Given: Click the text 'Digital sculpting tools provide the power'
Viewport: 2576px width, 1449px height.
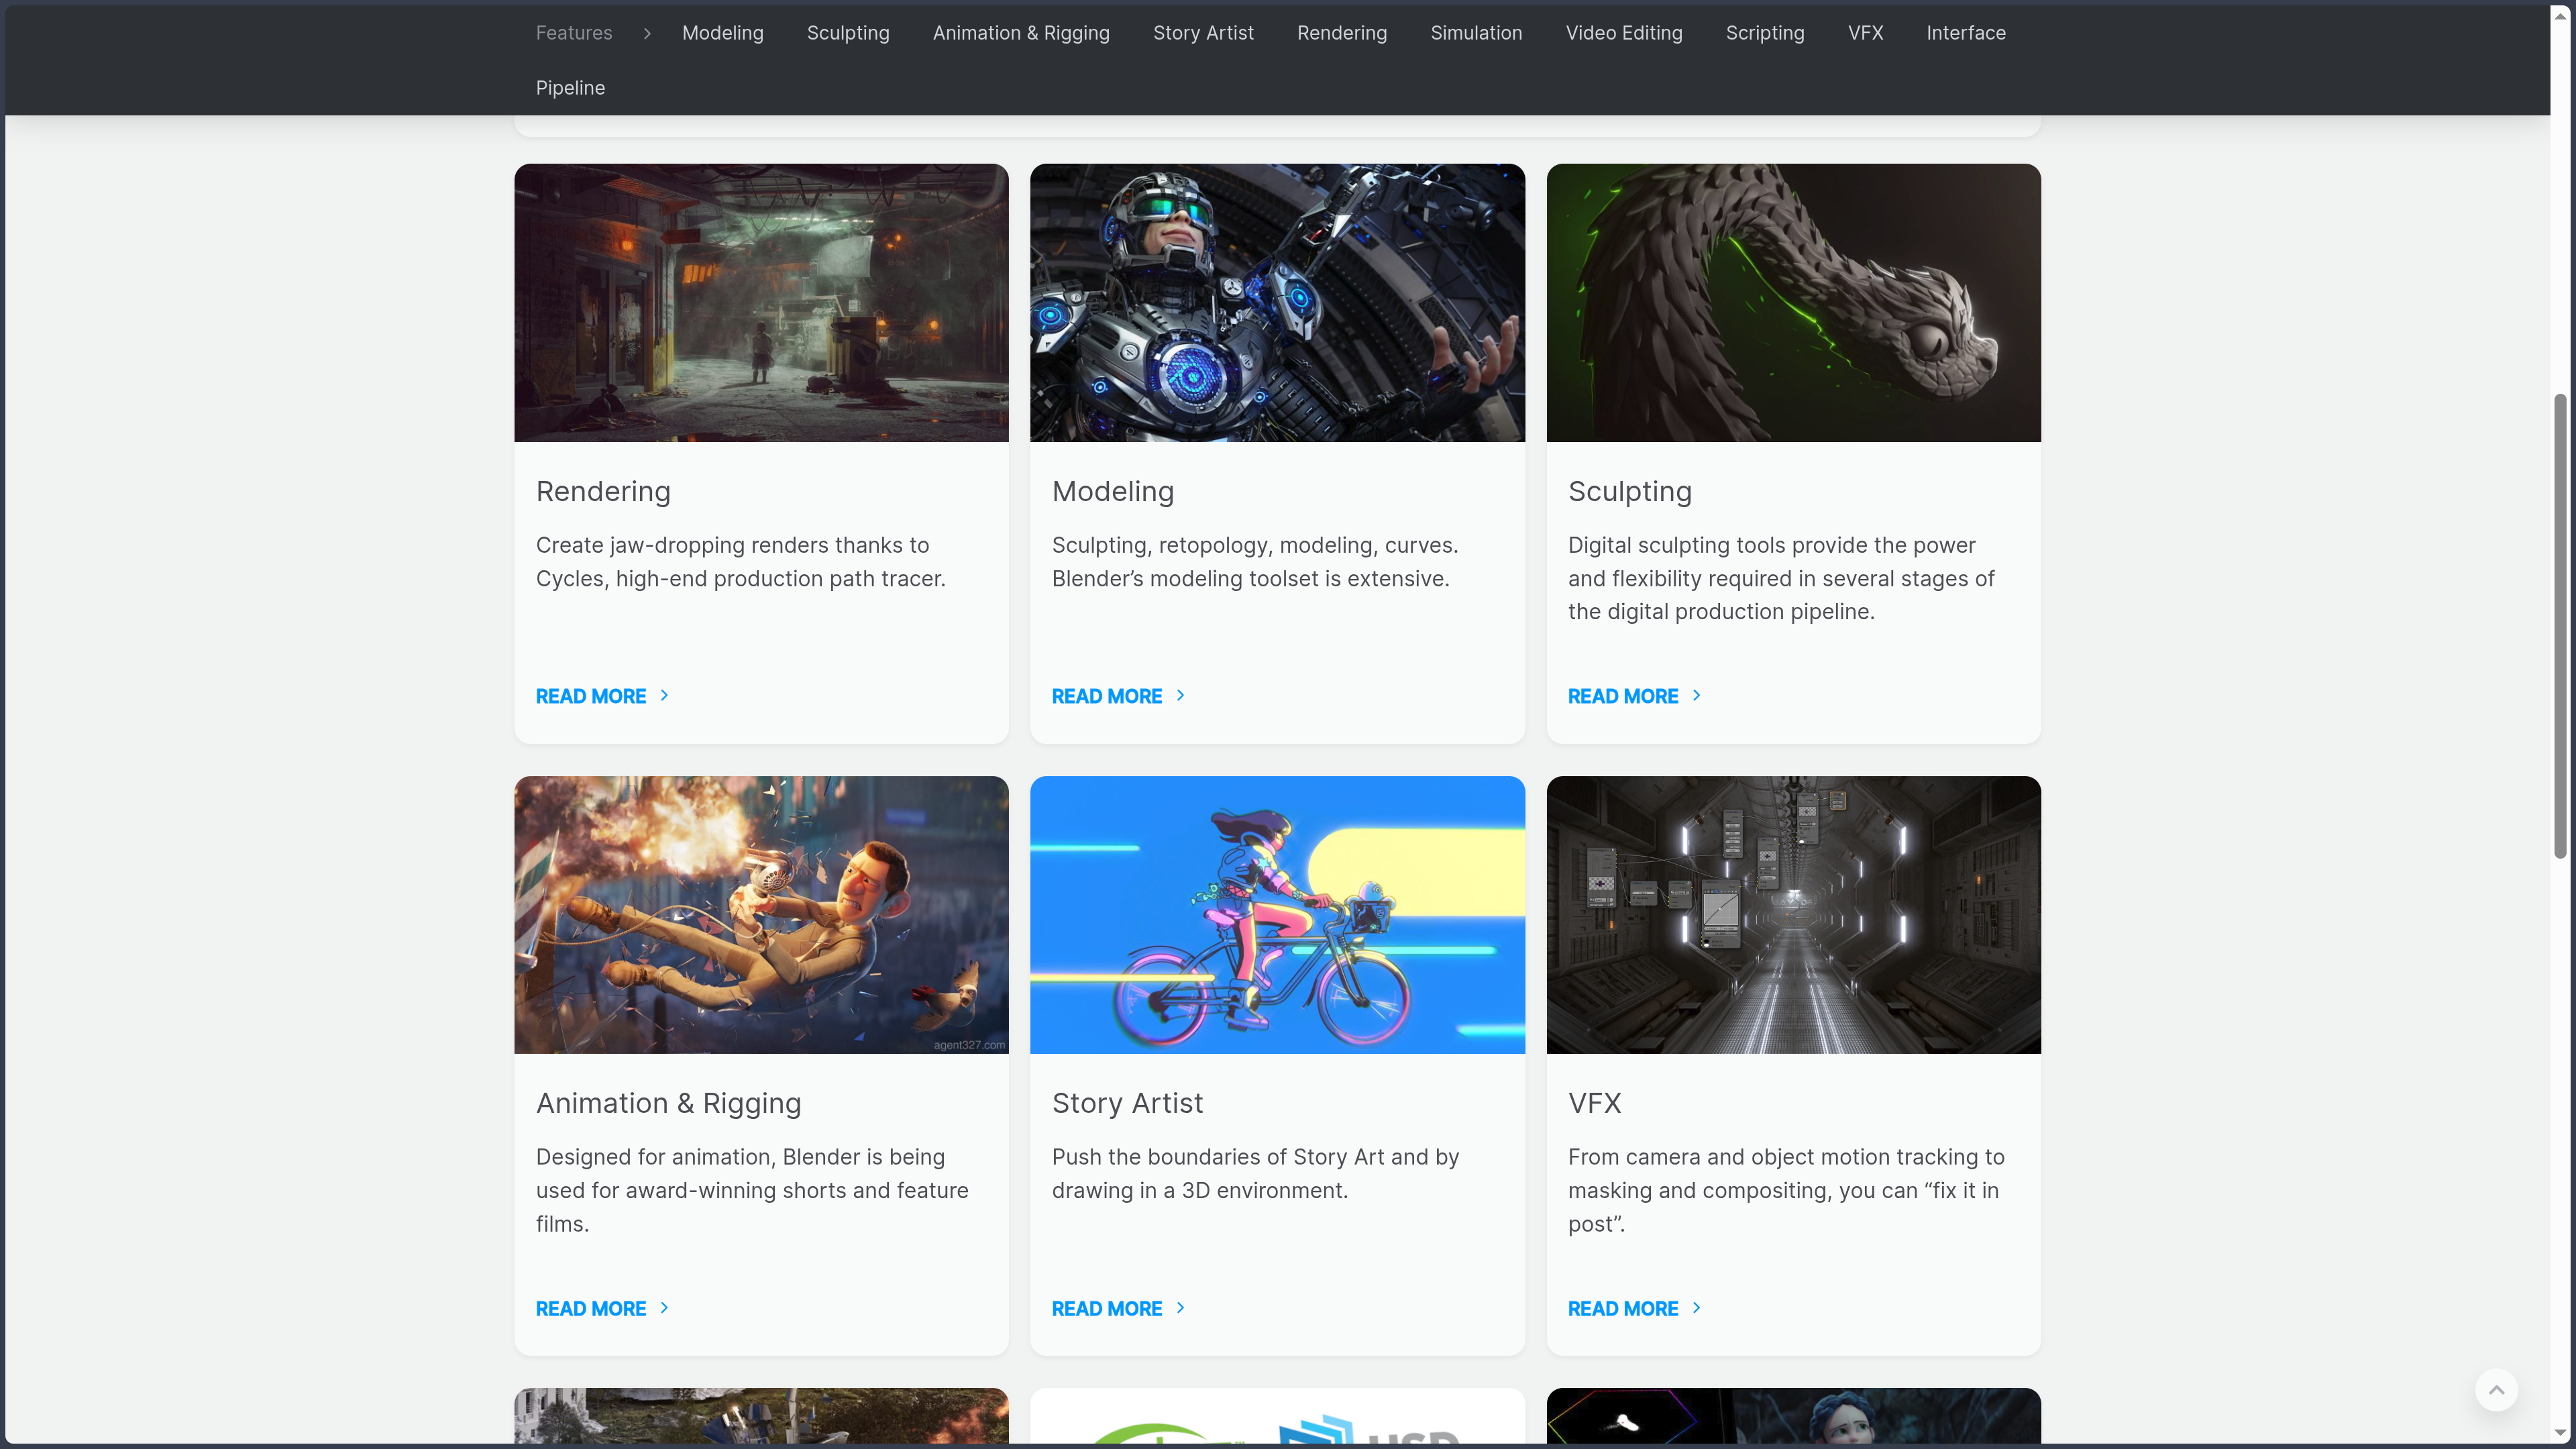Looking at the screenshot, I should (1771, 546).
